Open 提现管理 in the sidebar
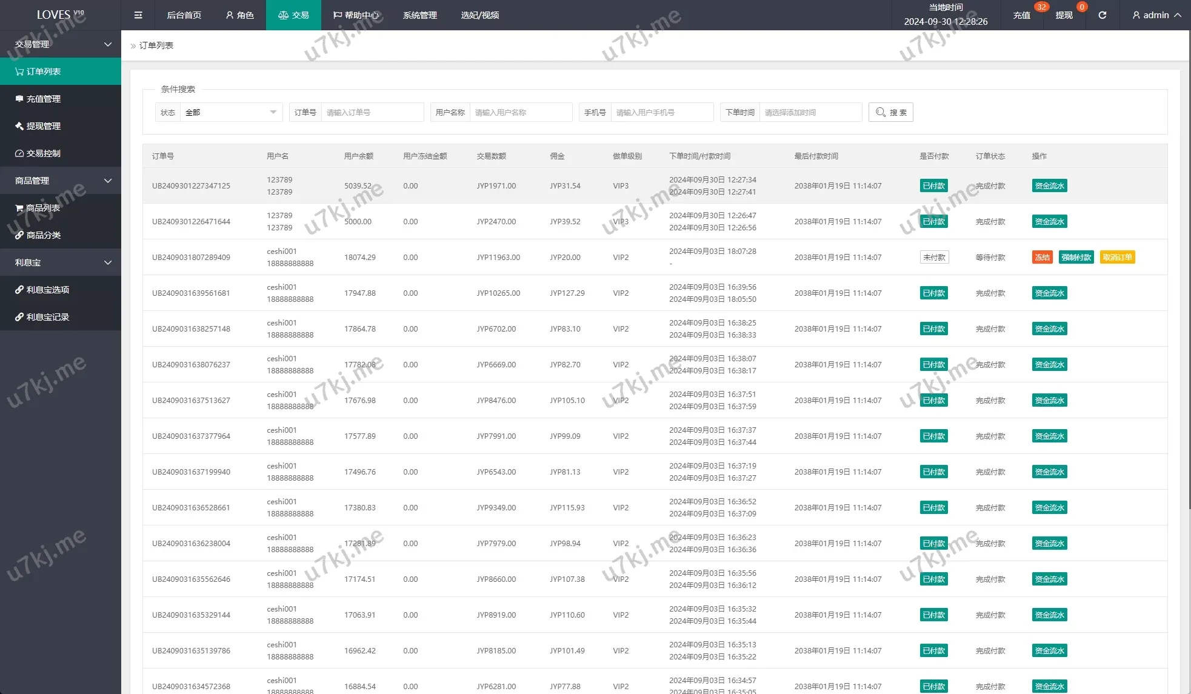The width and height of the screenshot is (1191, 694). (x=44, y=126)
